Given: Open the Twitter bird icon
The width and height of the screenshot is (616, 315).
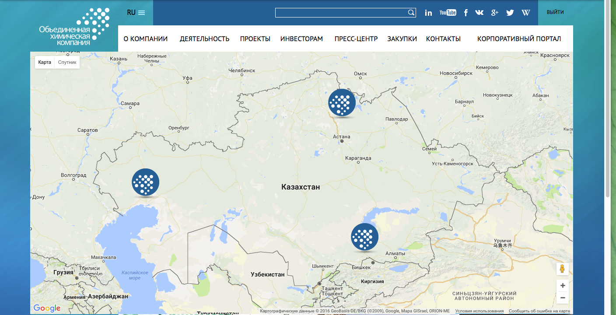Looking at the screenshot, I should (510, 13).
